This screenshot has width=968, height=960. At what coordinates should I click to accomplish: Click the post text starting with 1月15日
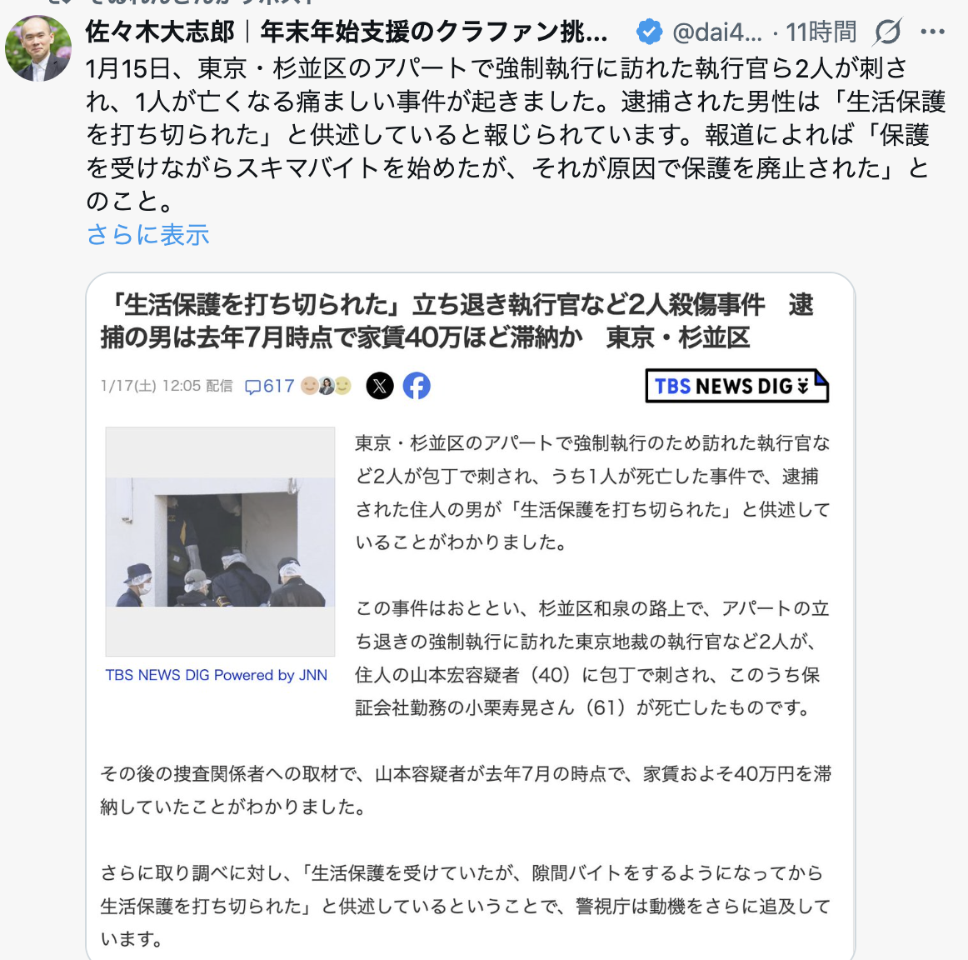tap(516, 135)
